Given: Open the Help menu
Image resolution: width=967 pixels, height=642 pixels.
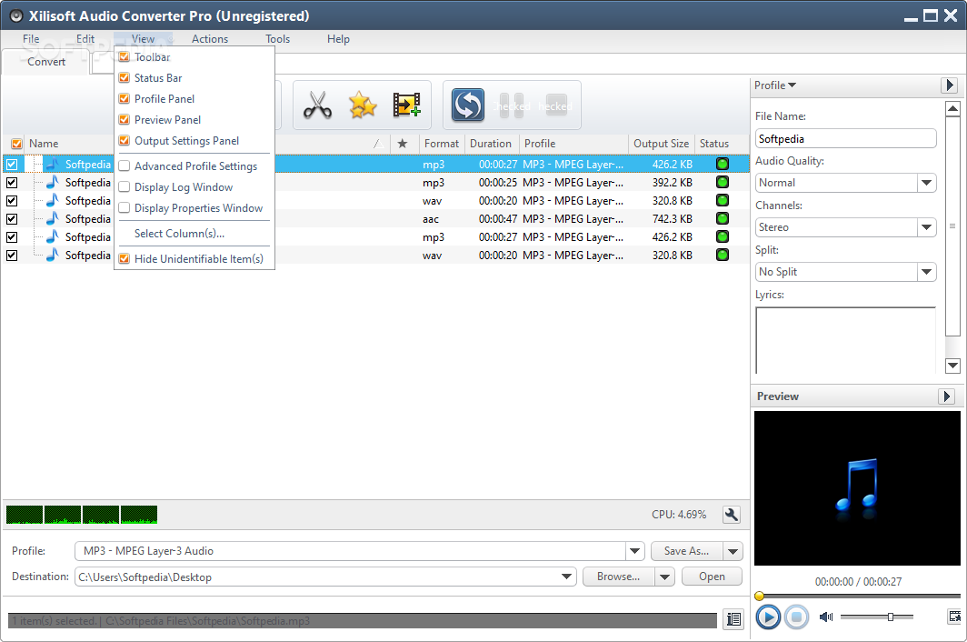Looking at the screenshot, I should click(338, 39).
